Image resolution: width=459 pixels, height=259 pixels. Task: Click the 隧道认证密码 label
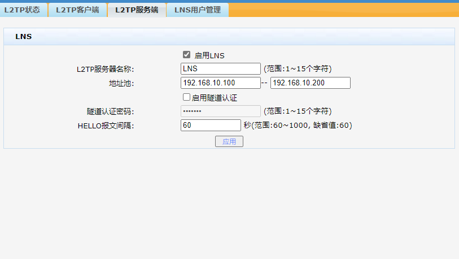[x=110, y=111]
